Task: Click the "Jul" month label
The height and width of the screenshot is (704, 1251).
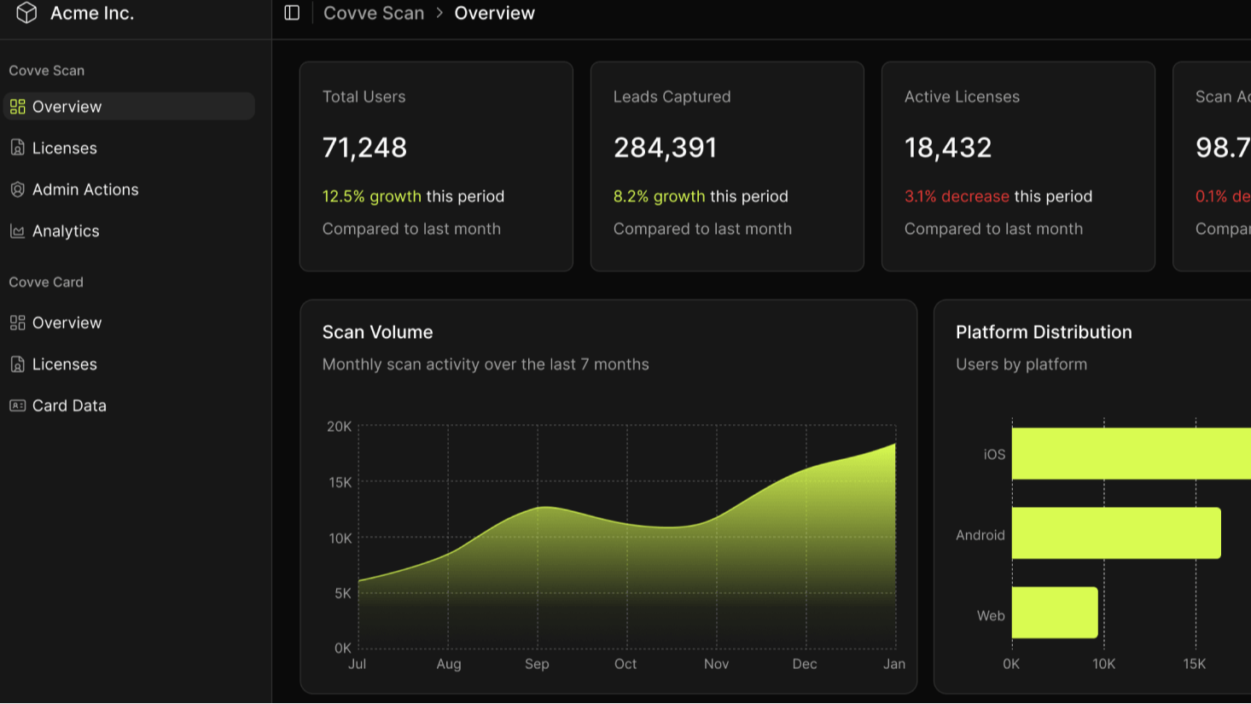Action: 358,664
